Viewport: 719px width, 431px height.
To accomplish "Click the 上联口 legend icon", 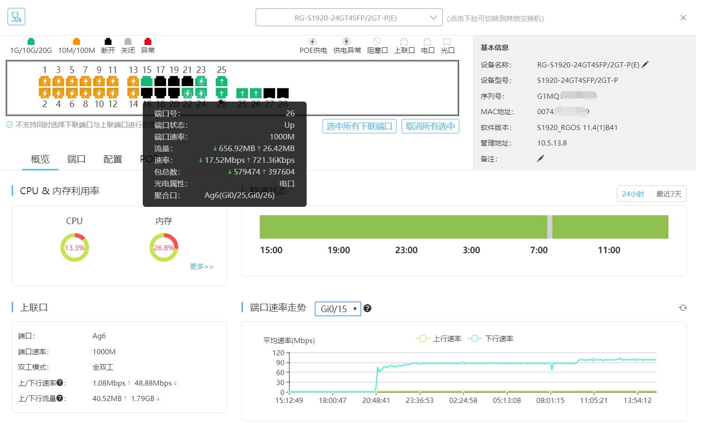I will pos(404,42).
